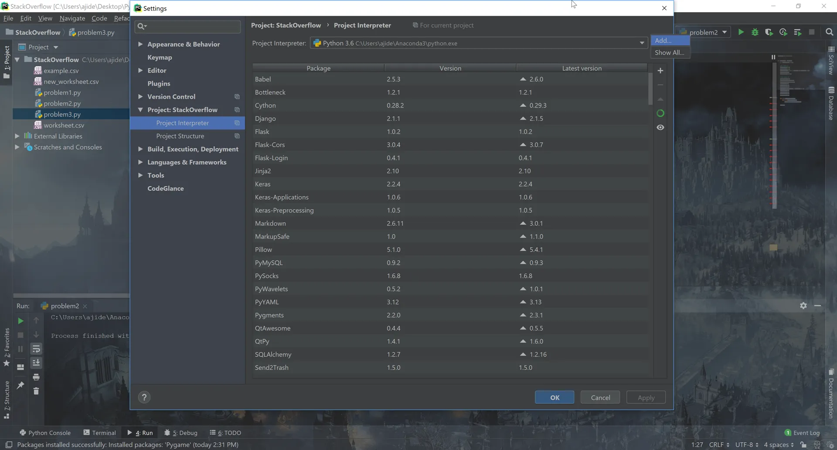Expand Scratches and Consoles tree node
Screen dimensions: 837x450
pyautogui.click(x=17, y=147)
